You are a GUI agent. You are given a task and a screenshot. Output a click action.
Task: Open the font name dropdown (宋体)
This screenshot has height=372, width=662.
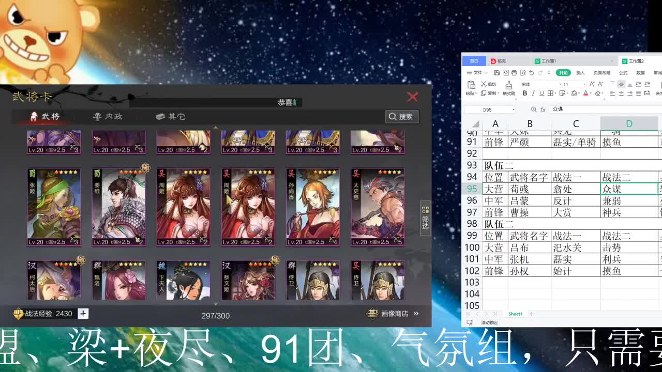[560, 84]
